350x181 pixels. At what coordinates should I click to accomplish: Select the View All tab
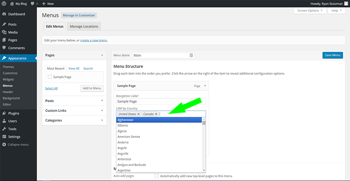tap(74, 68)
